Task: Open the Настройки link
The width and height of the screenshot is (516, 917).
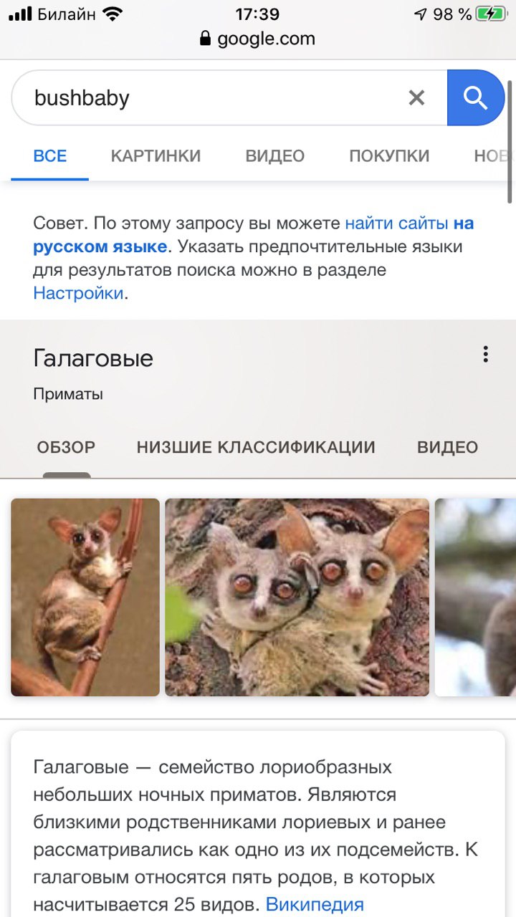Action: (x=78, y=293)
